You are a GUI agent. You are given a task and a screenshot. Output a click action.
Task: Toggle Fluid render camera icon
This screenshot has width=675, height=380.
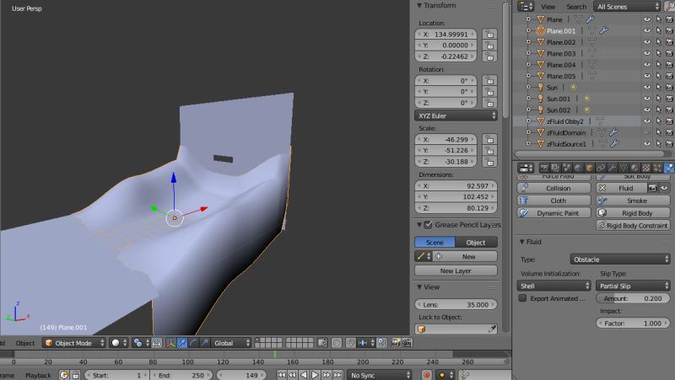[652, 188]
